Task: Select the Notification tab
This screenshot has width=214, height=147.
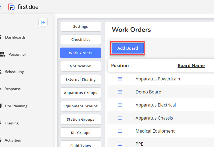Action: 81,66
